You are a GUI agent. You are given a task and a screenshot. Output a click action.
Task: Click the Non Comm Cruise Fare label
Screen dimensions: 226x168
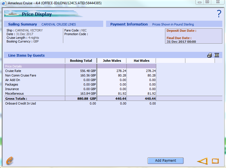[21, 75]
